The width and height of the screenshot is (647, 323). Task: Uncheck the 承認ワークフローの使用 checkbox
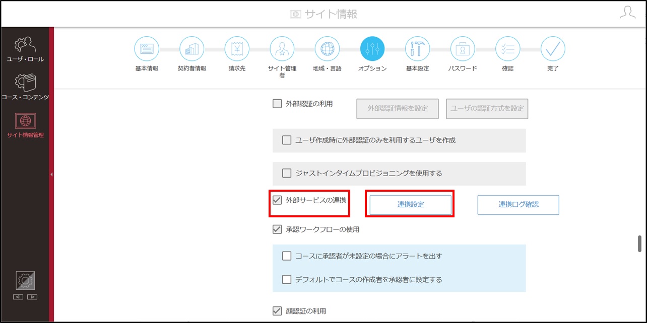277,229
